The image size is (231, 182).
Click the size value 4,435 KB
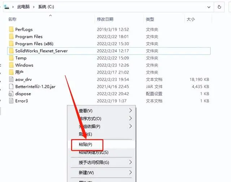[201, 87]
